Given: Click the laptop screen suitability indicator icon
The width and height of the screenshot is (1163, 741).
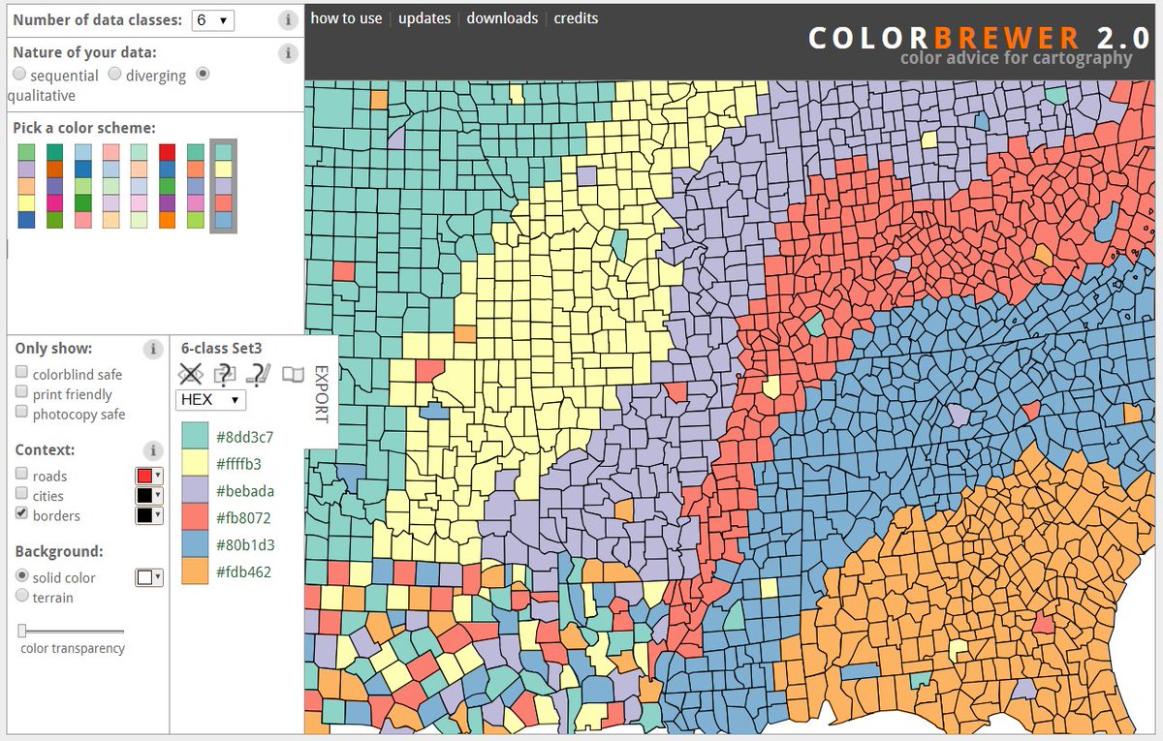Looking at the screenshot, I should point(258,374).
